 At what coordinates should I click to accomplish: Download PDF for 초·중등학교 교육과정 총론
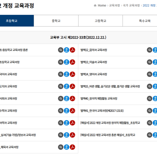[72, 50]
